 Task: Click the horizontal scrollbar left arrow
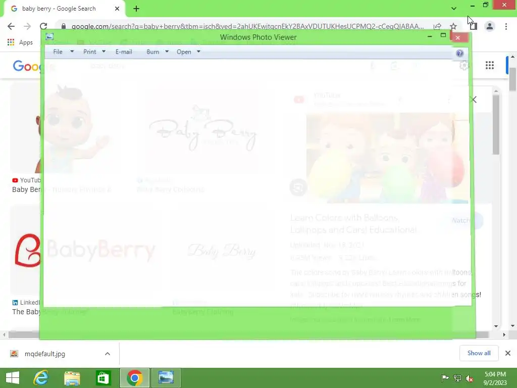[x=4, y=334]
